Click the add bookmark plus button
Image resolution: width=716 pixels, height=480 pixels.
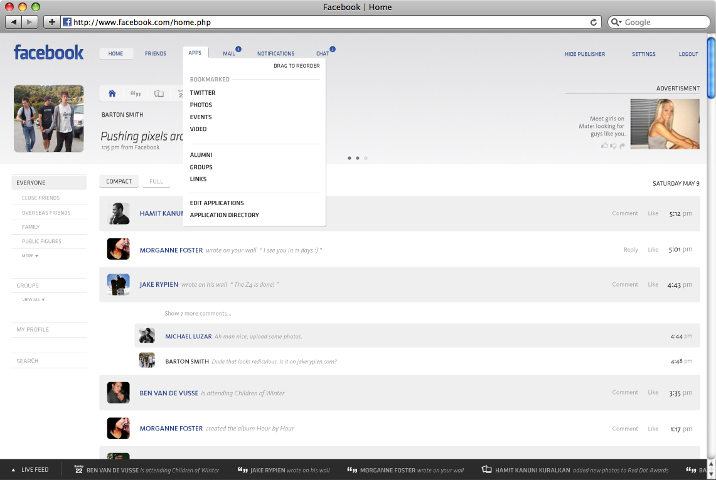[x=51, y=22]
